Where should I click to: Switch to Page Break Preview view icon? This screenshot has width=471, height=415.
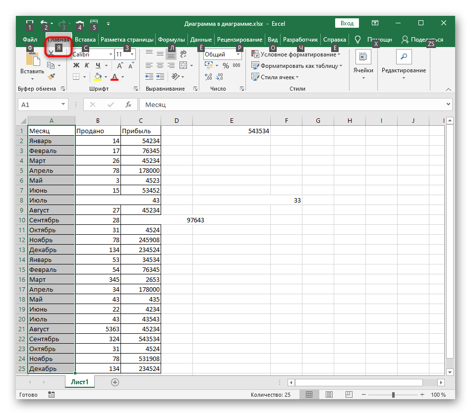[349, 394]
